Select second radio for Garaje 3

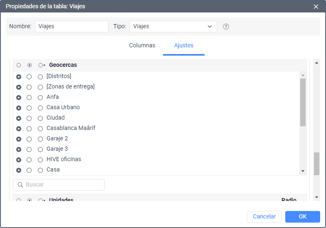pyautogui.click(x=29, y=150)
